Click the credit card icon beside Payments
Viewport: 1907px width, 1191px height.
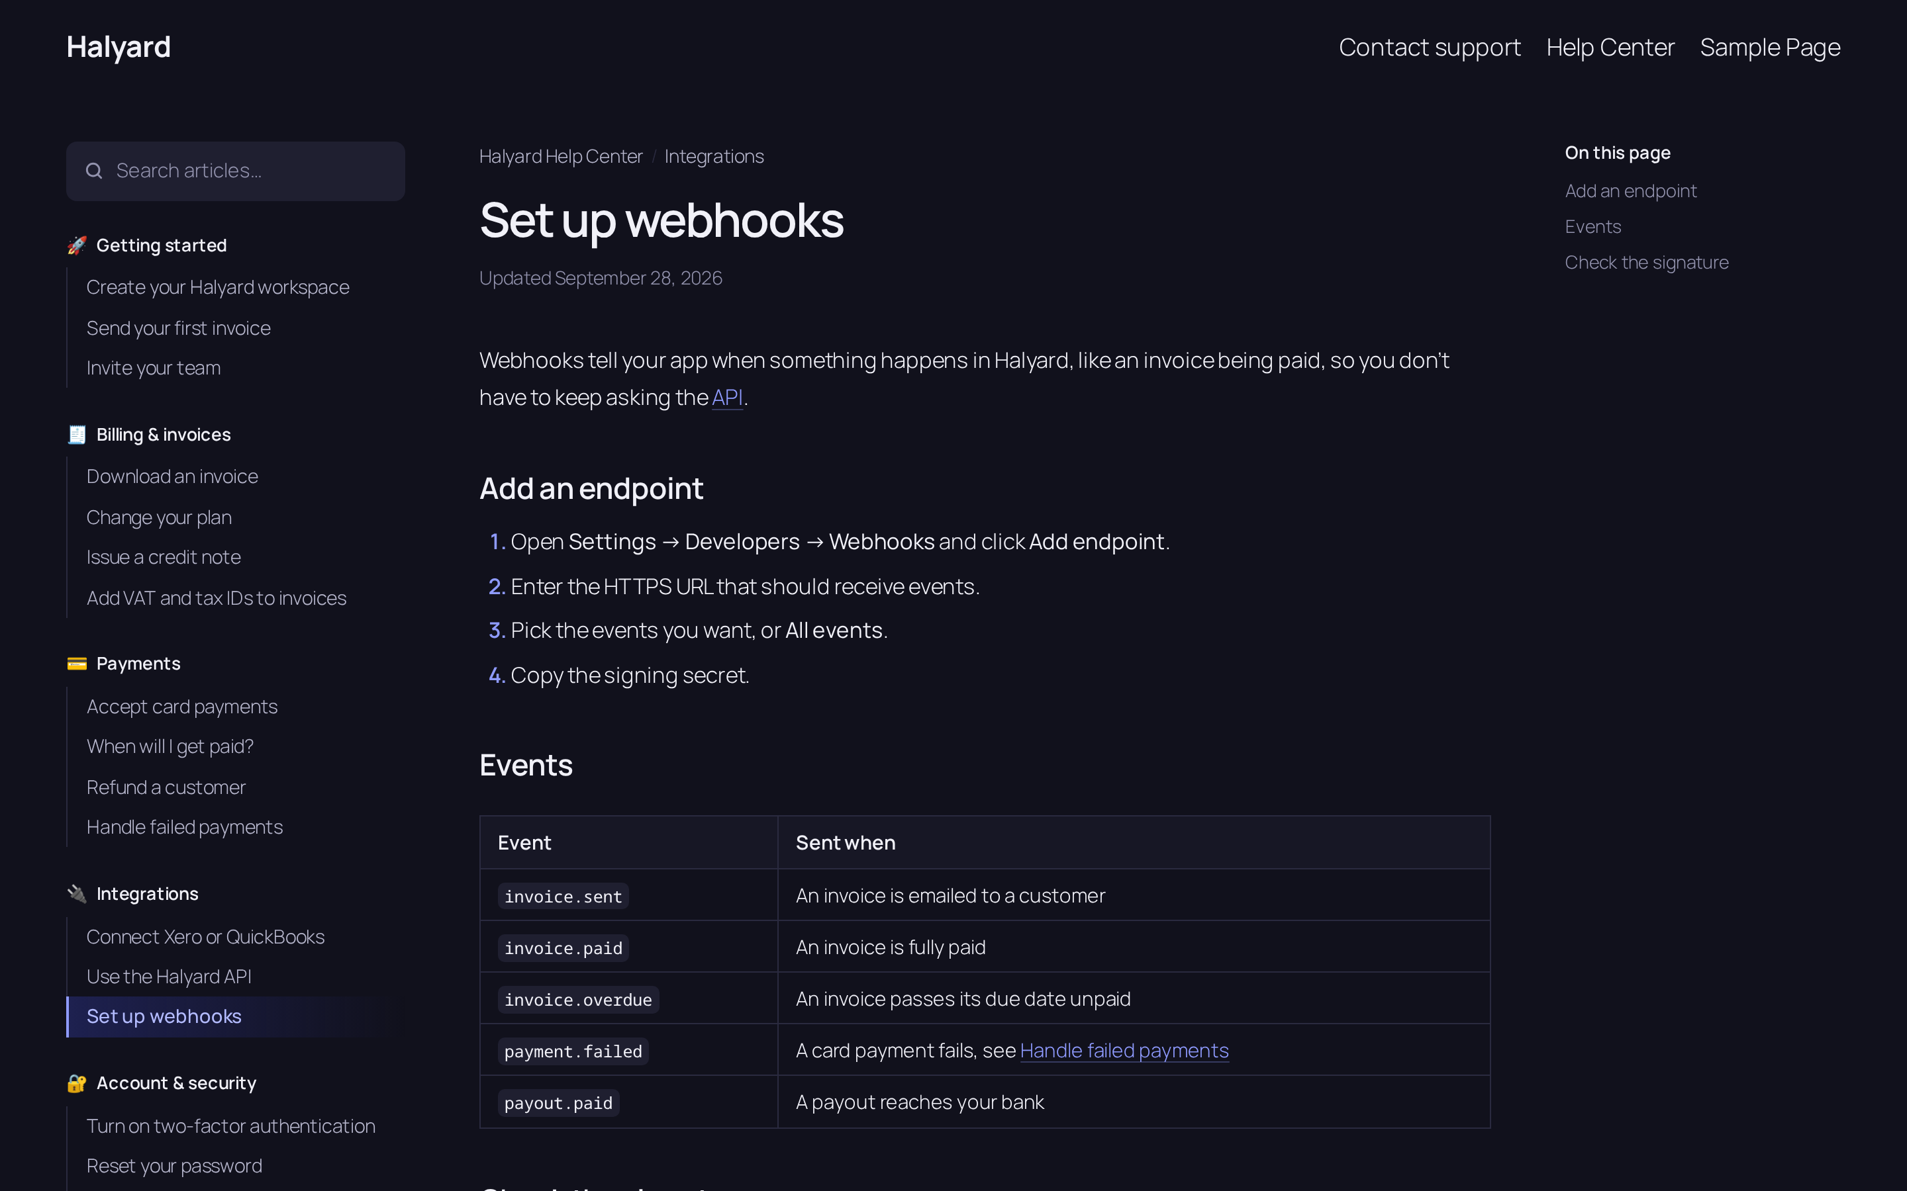[76, 664]
